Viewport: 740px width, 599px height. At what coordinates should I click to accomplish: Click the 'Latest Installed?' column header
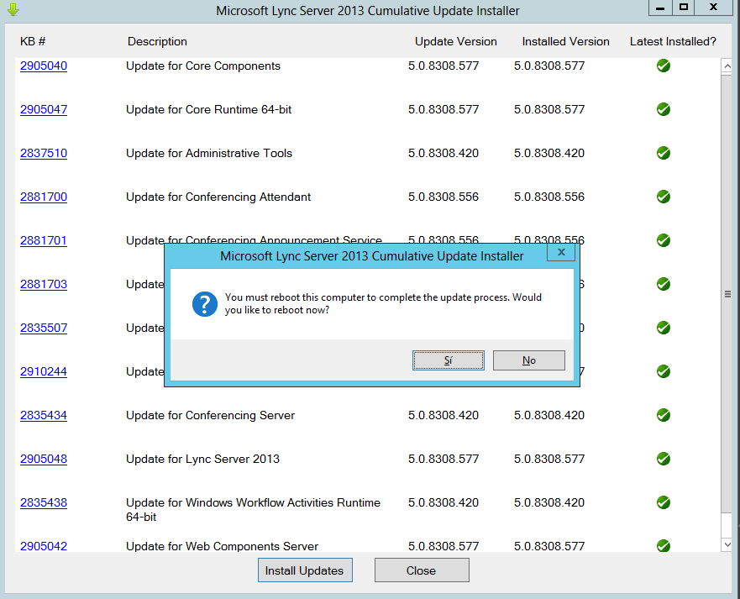673,41
